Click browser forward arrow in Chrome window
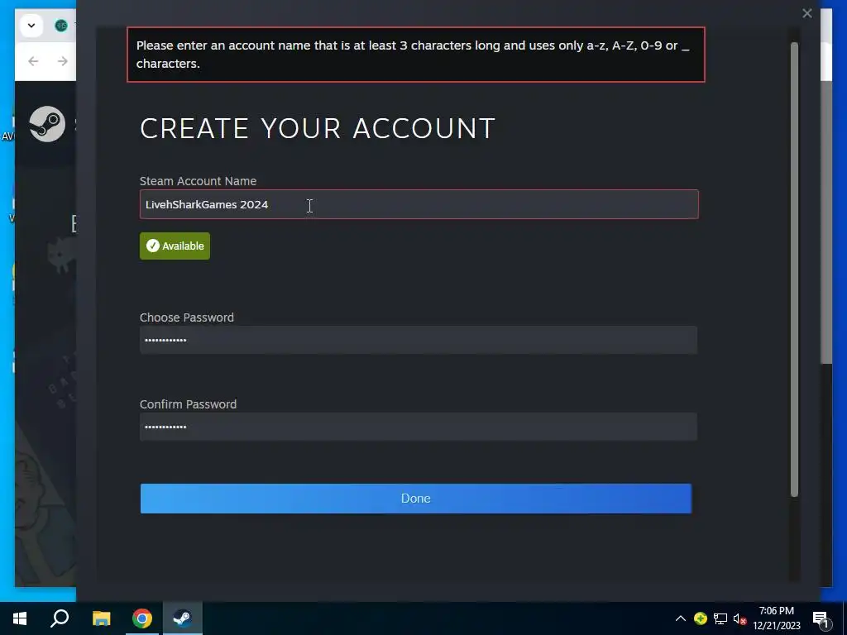This screenshot has width=847, height=635. coord(63,61)
